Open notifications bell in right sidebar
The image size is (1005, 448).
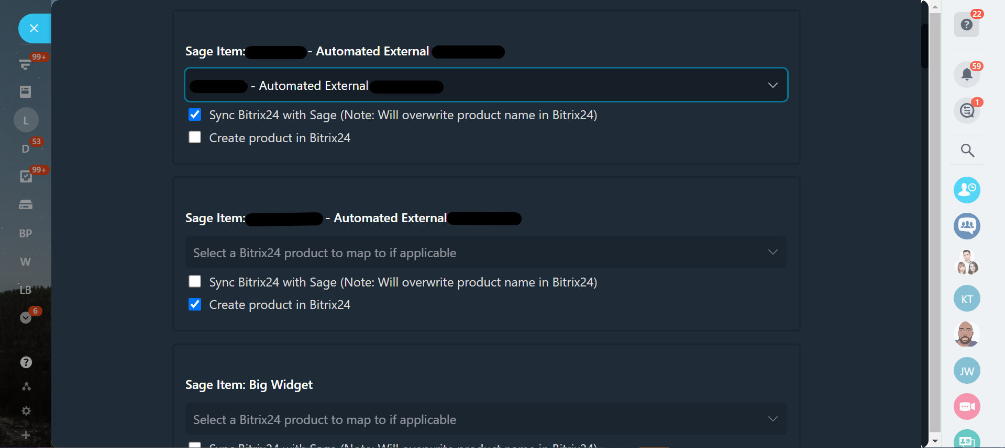(x=967, y=74)
